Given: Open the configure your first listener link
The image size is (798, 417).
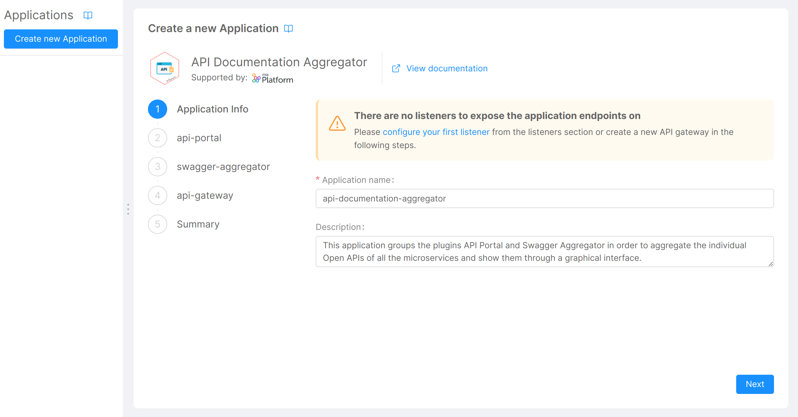Looking at the screenshot, I should 436,132.
